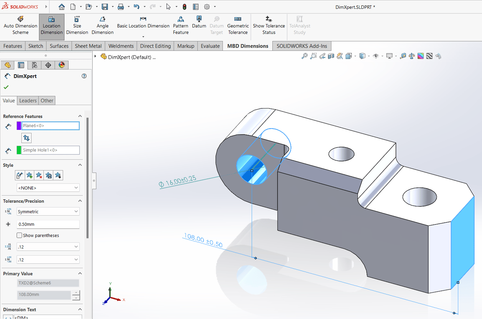482x319 pixels.
Task: Enable the Show parentheses checkbox
Action: point(19,235)
